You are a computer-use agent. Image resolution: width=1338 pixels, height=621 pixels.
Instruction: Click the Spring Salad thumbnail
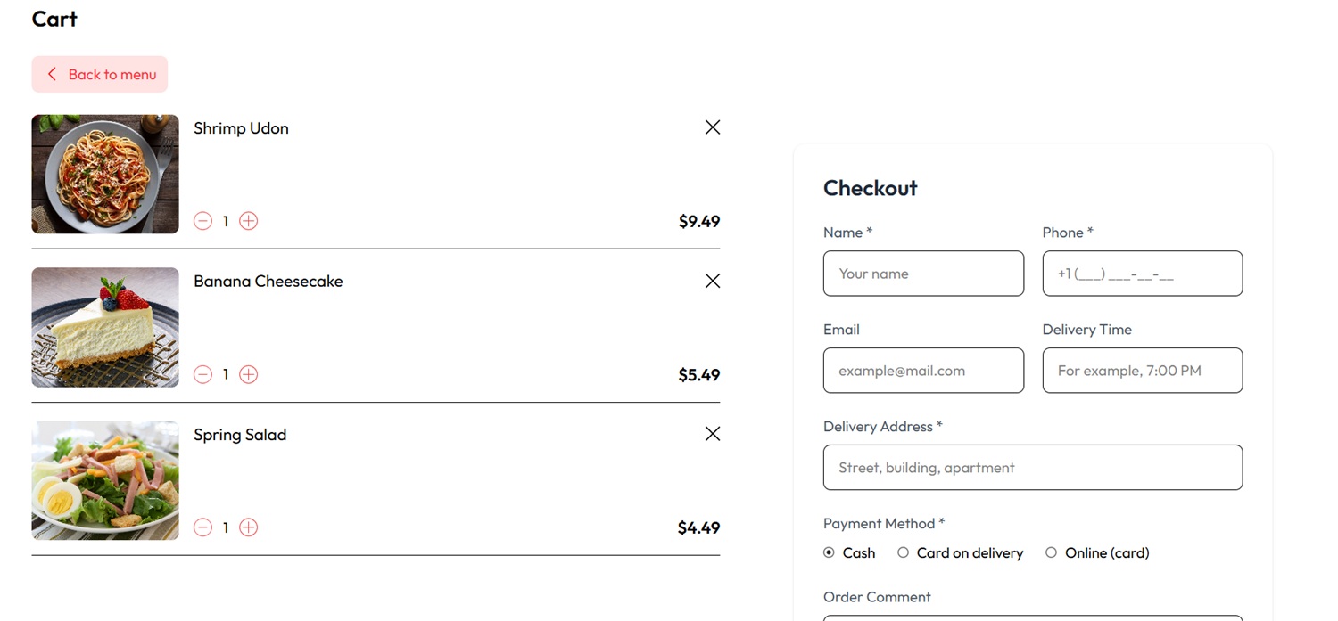[x=105, y=480]
